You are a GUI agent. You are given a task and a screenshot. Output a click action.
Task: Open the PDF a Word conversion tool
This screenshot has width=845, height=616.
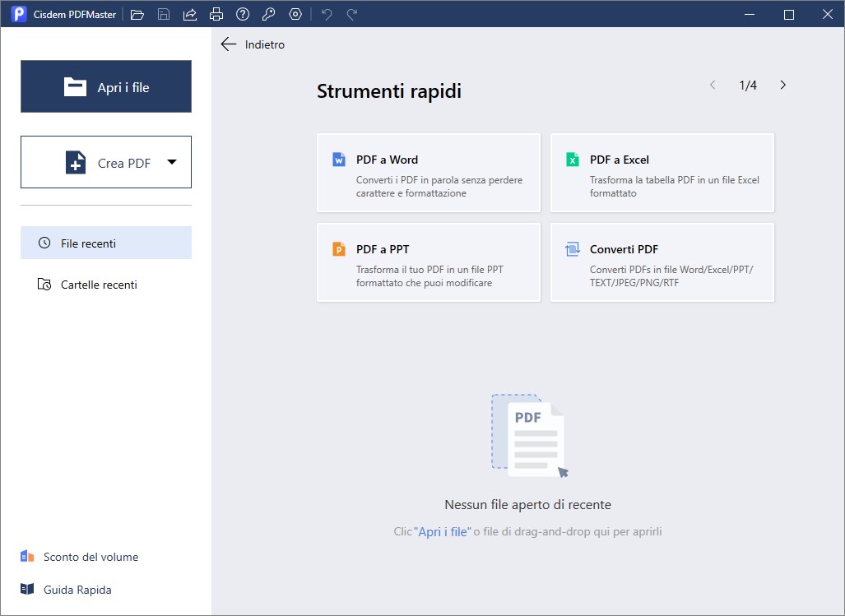pyautogui.click(x=428, y=172)
